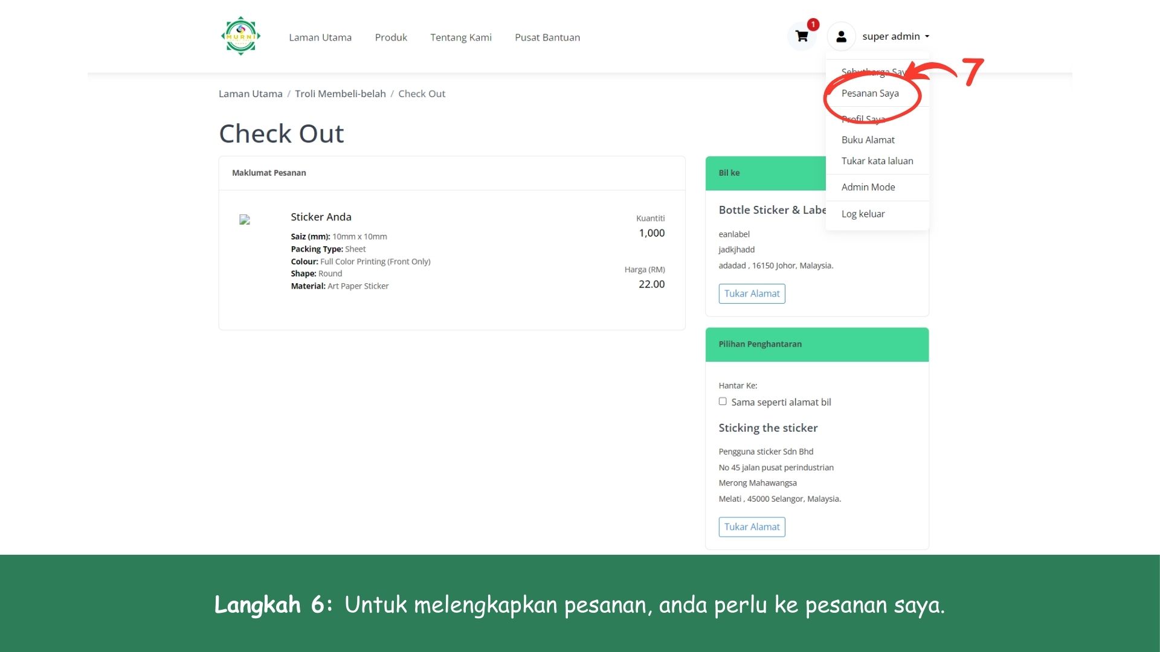This screenshot has width=1160, height=652.
Task: Switch to Admin Mode
Action: pos(868,187)
